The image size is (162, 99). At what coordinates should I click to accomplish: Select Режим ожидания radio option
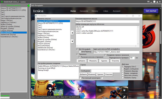[x=123, y=73]
